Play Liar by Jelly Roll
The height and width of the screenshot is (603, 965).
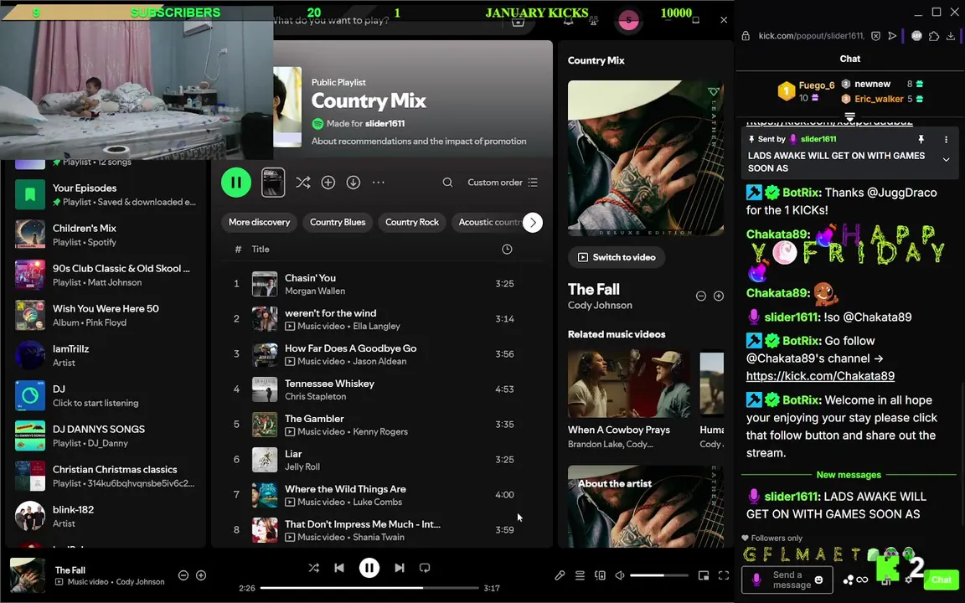click(x=382, y=459)
